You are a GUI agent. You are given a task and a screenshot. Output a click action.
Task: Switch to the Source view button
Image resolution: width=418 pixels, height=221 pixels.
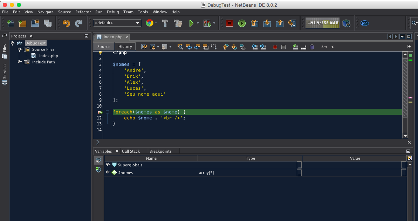[104, 47]
